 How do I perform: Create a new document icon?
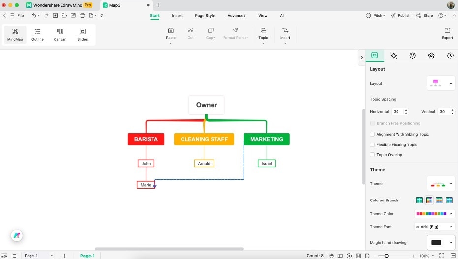click(55, 15)
